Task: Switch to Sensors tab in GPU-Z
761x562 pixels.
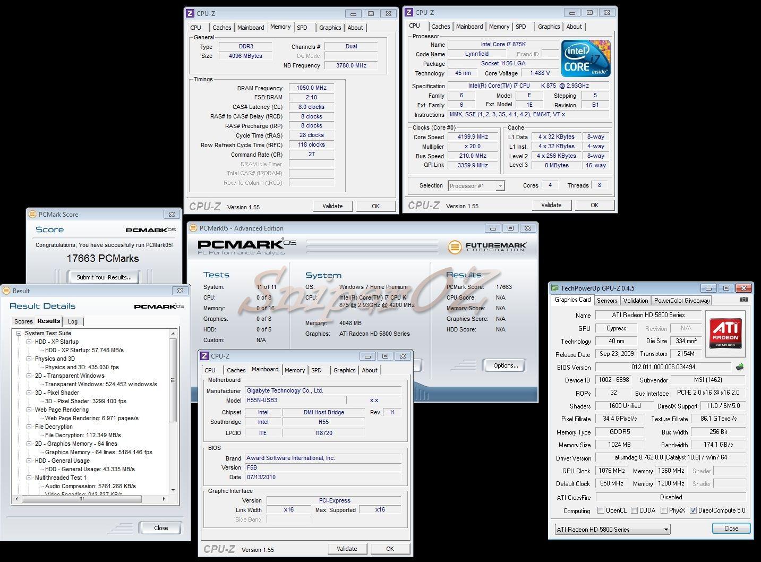Action: [x=607, y=301]
